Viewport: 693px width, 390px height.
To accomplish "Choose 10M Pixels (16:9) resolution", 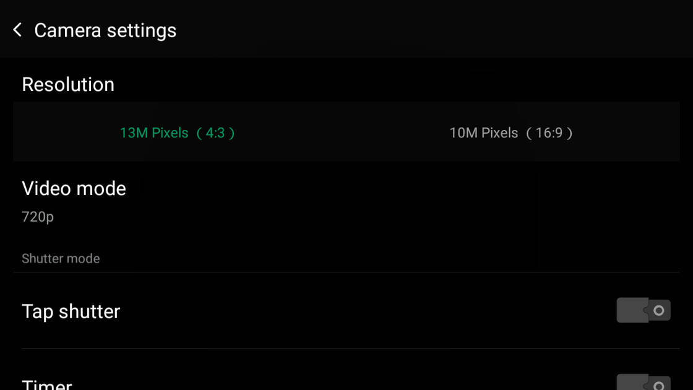I will click(511, 133).
